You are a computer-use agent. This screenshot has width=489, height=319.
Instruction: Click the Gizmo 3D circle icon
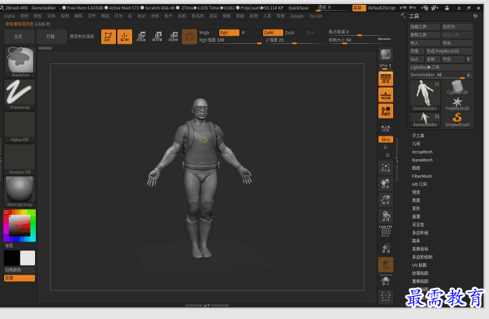point(190,37)
